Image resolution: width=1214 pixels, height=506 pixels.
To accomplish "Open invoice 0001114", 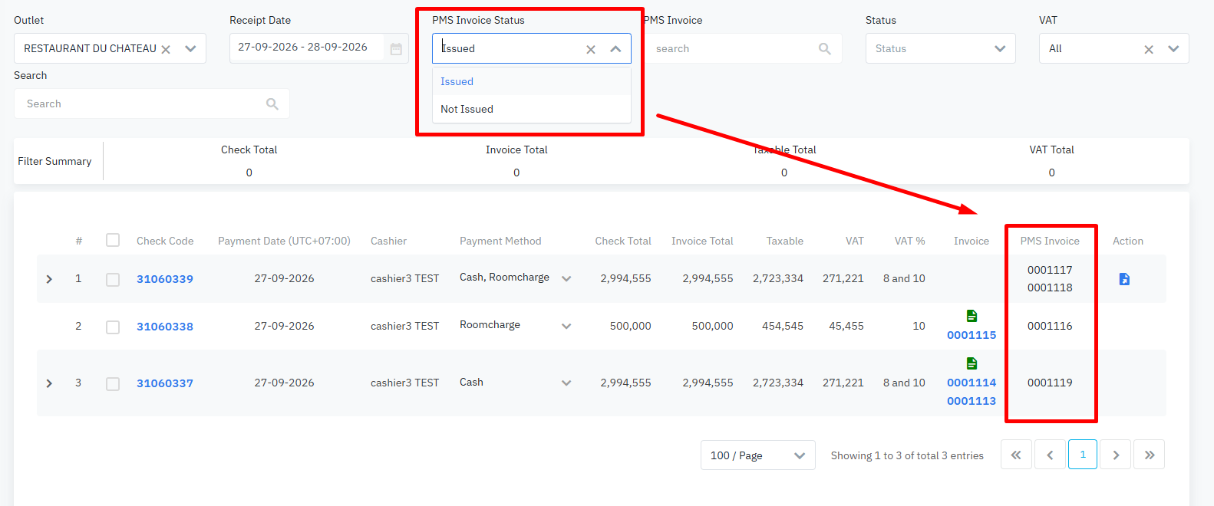I will coord(972,383).
